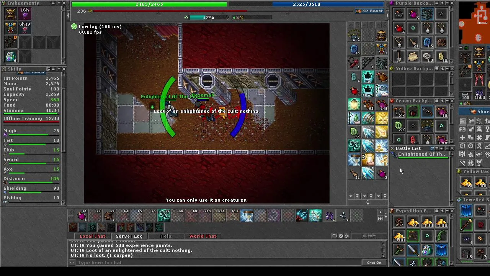Click the blue lightning spell action slot
The width and height of the screenshot is (490, 276).
click(x=301, y=216)
